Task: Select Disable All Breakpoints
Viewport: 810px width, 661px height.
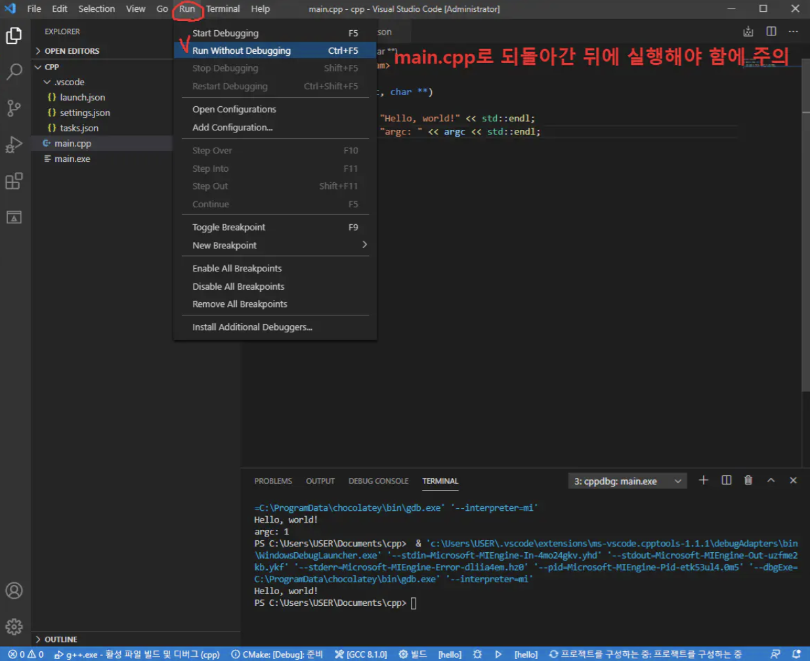Action: pos(275,287)
